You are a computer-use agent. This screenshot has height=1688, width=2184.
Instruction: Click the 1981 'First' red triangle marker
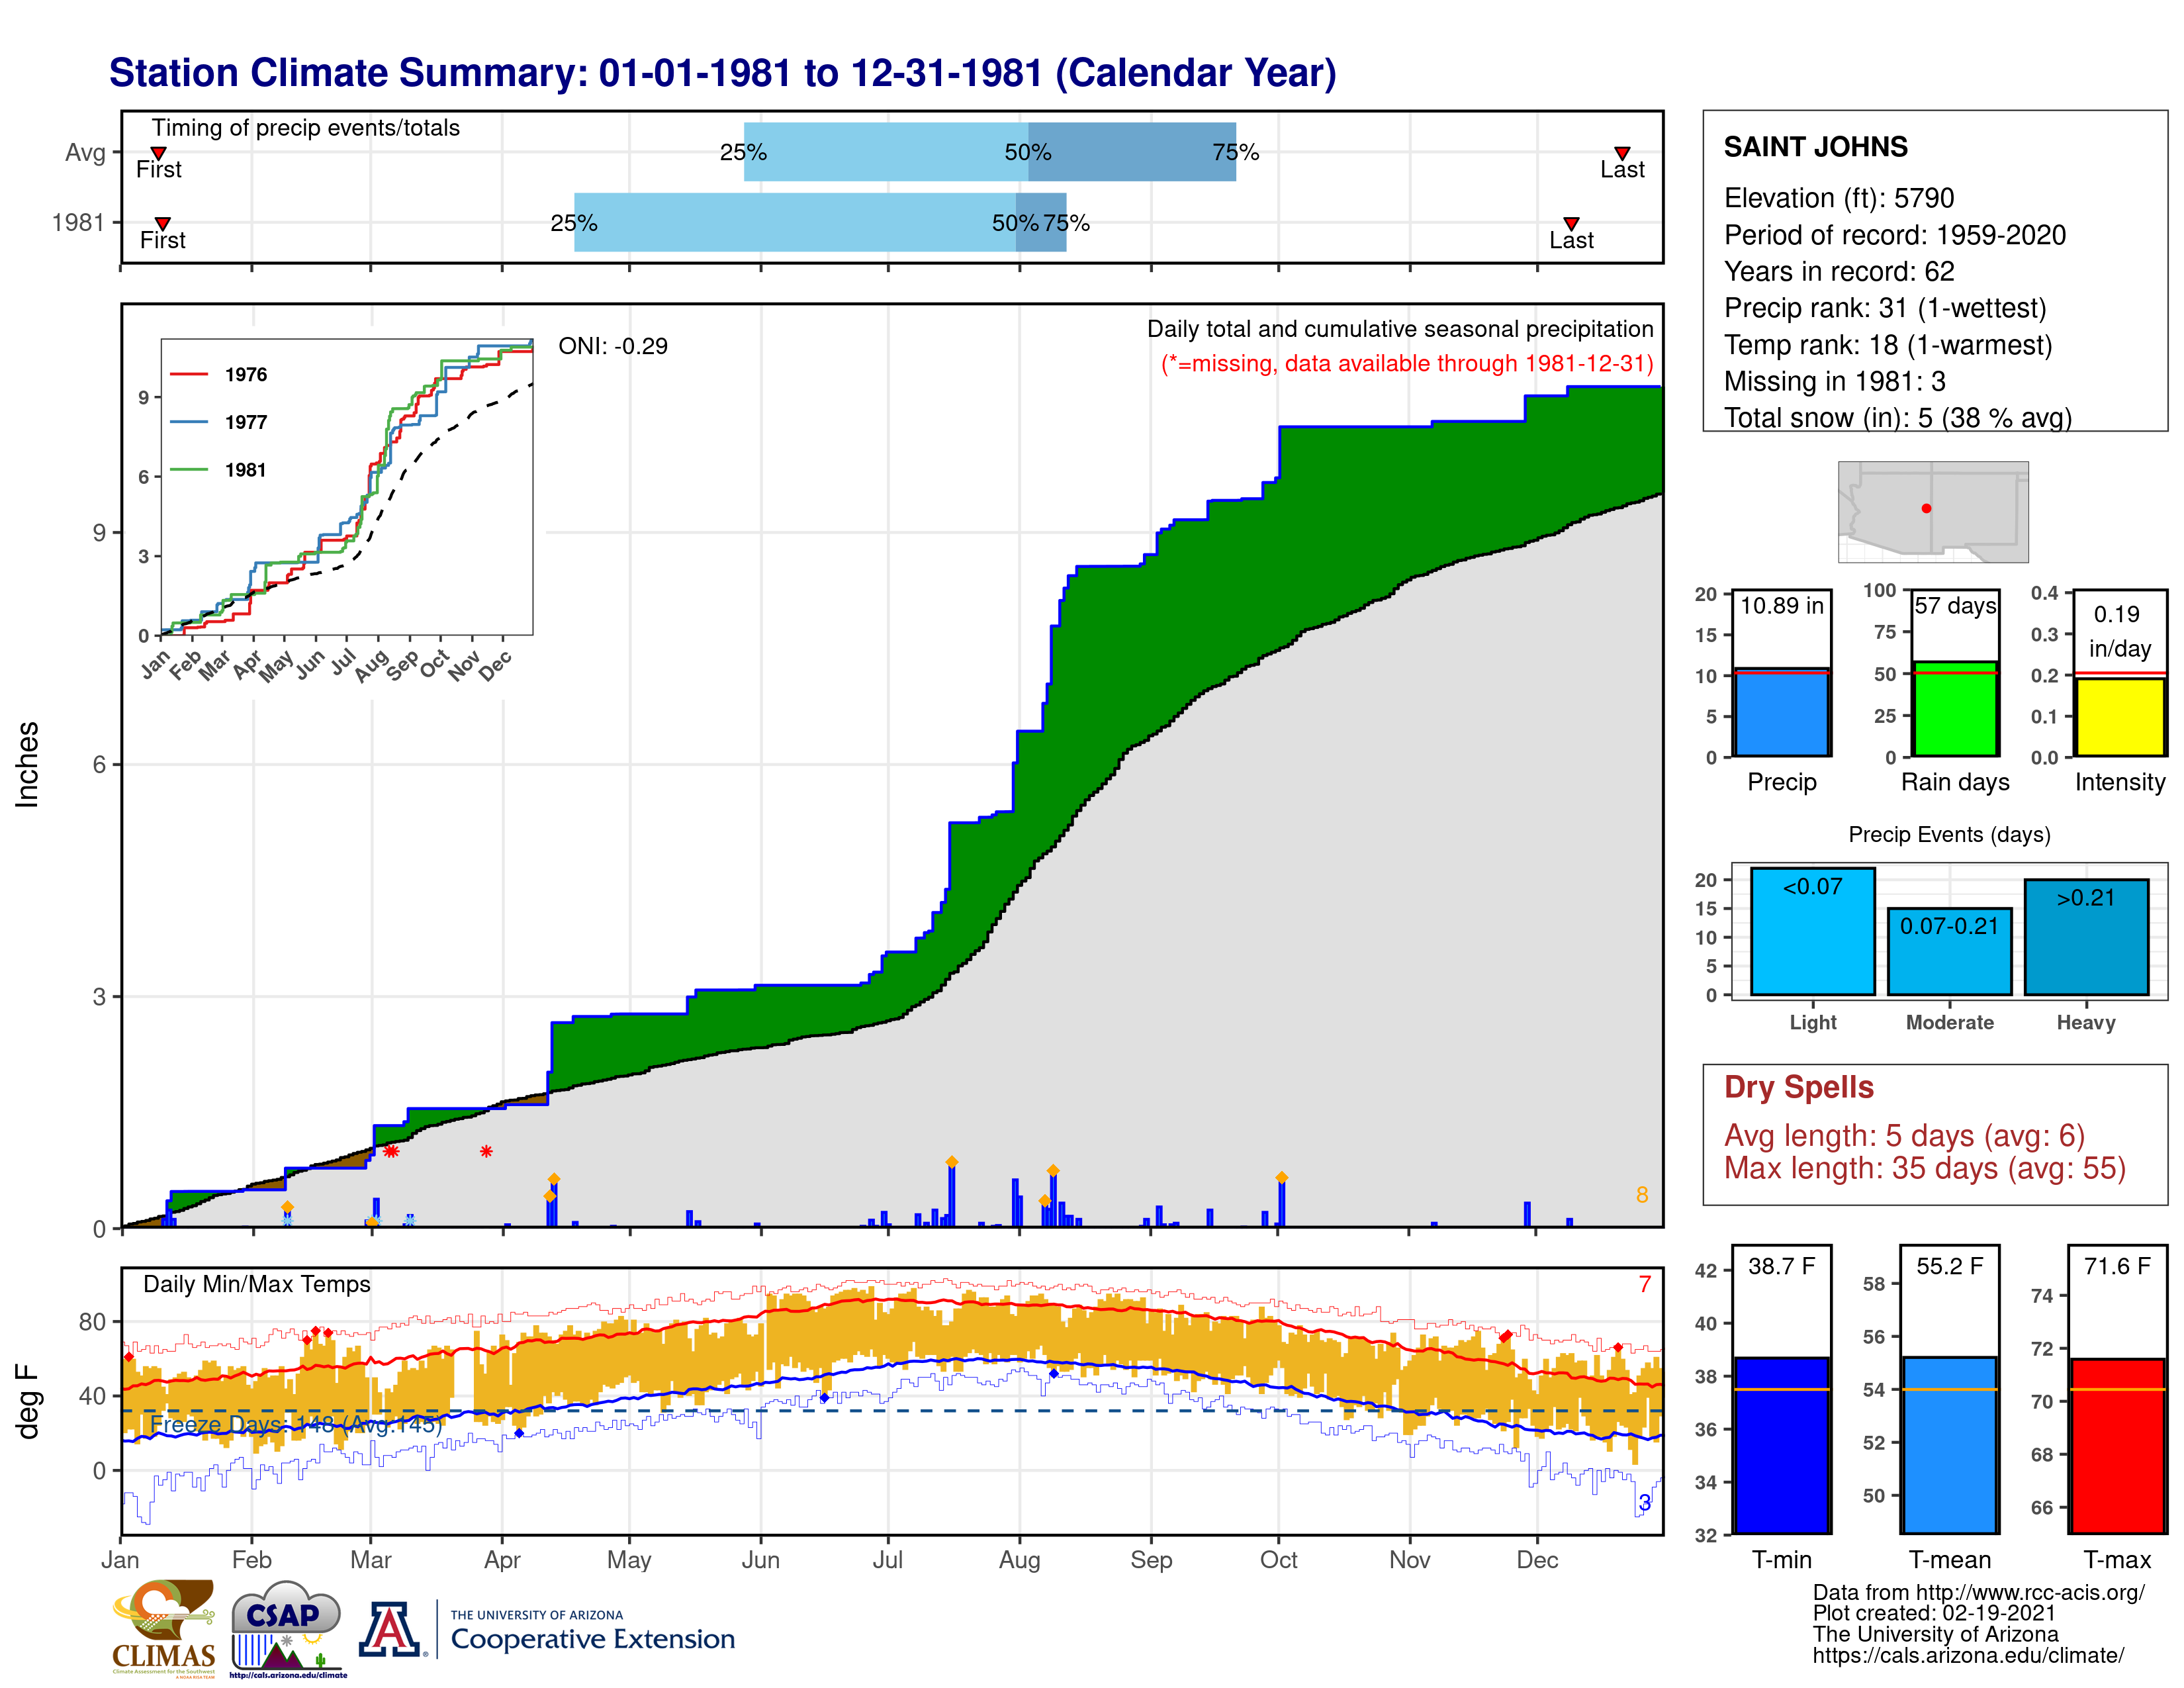(162, 224)
